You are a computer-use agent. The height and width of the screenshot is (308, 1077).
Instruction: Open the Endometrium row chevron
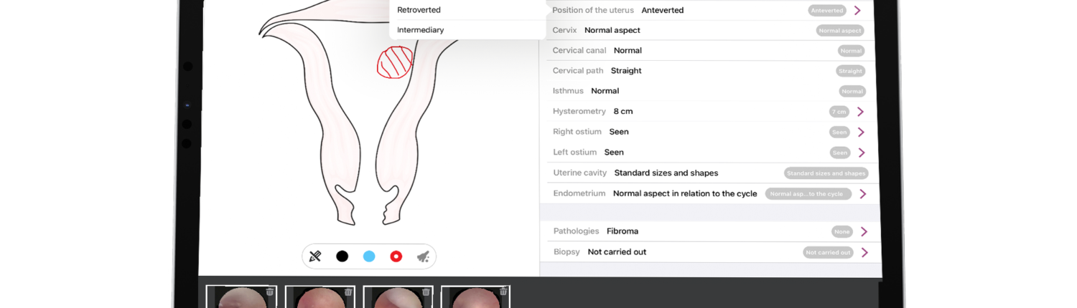pos(862,194)
